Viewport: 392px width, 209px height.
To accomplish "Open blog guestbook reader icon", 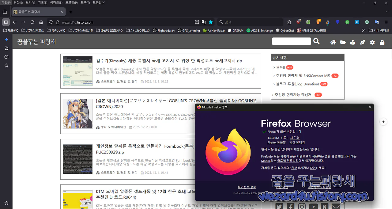I will point(353,42).
